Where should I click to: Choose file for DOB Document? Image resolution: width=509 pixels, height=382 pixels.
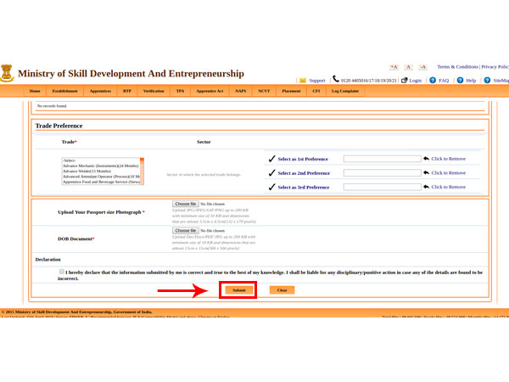click(185, 230)
